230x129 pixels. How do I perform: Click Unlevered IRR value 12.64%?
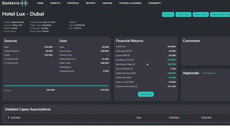coord(172,51)
